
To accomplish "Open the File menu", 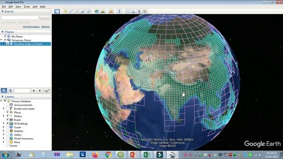I will pos(4,7).
